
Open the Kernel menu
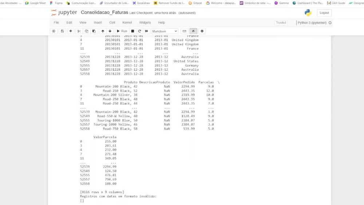127,23
